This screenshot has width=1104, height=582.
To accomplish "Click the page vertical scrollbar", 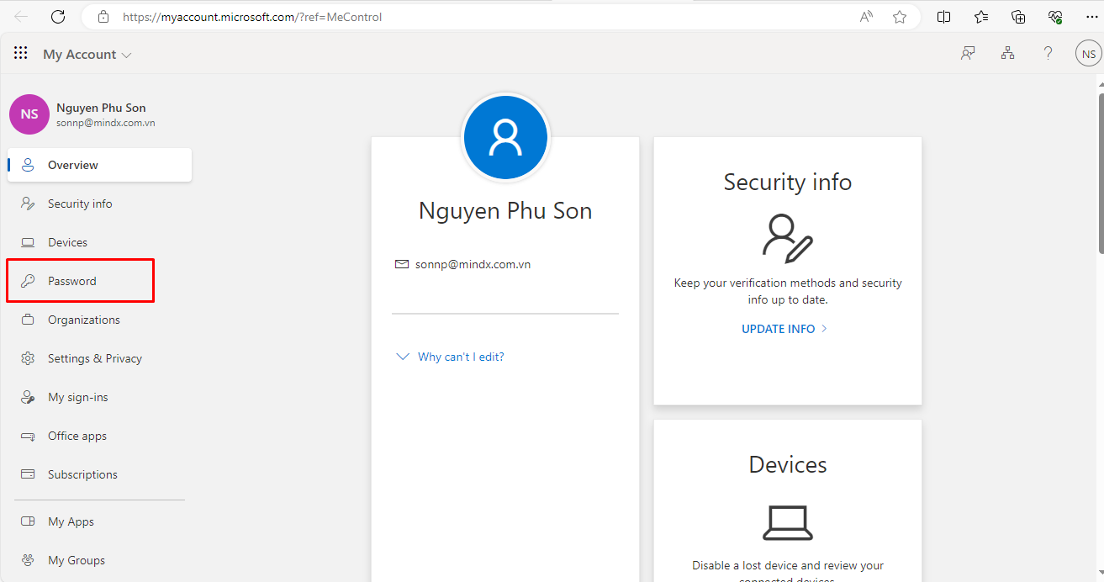I will (x=1101, y=168).
